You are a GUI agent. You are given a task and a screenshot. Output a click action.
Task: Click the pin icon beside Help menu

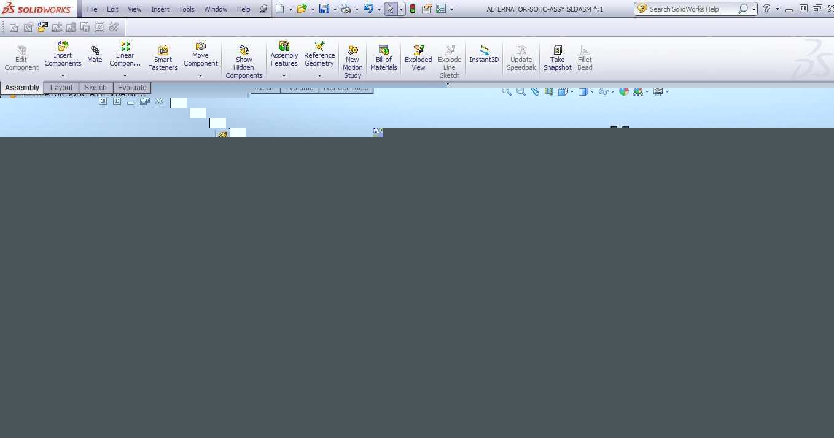coord(263,9)
